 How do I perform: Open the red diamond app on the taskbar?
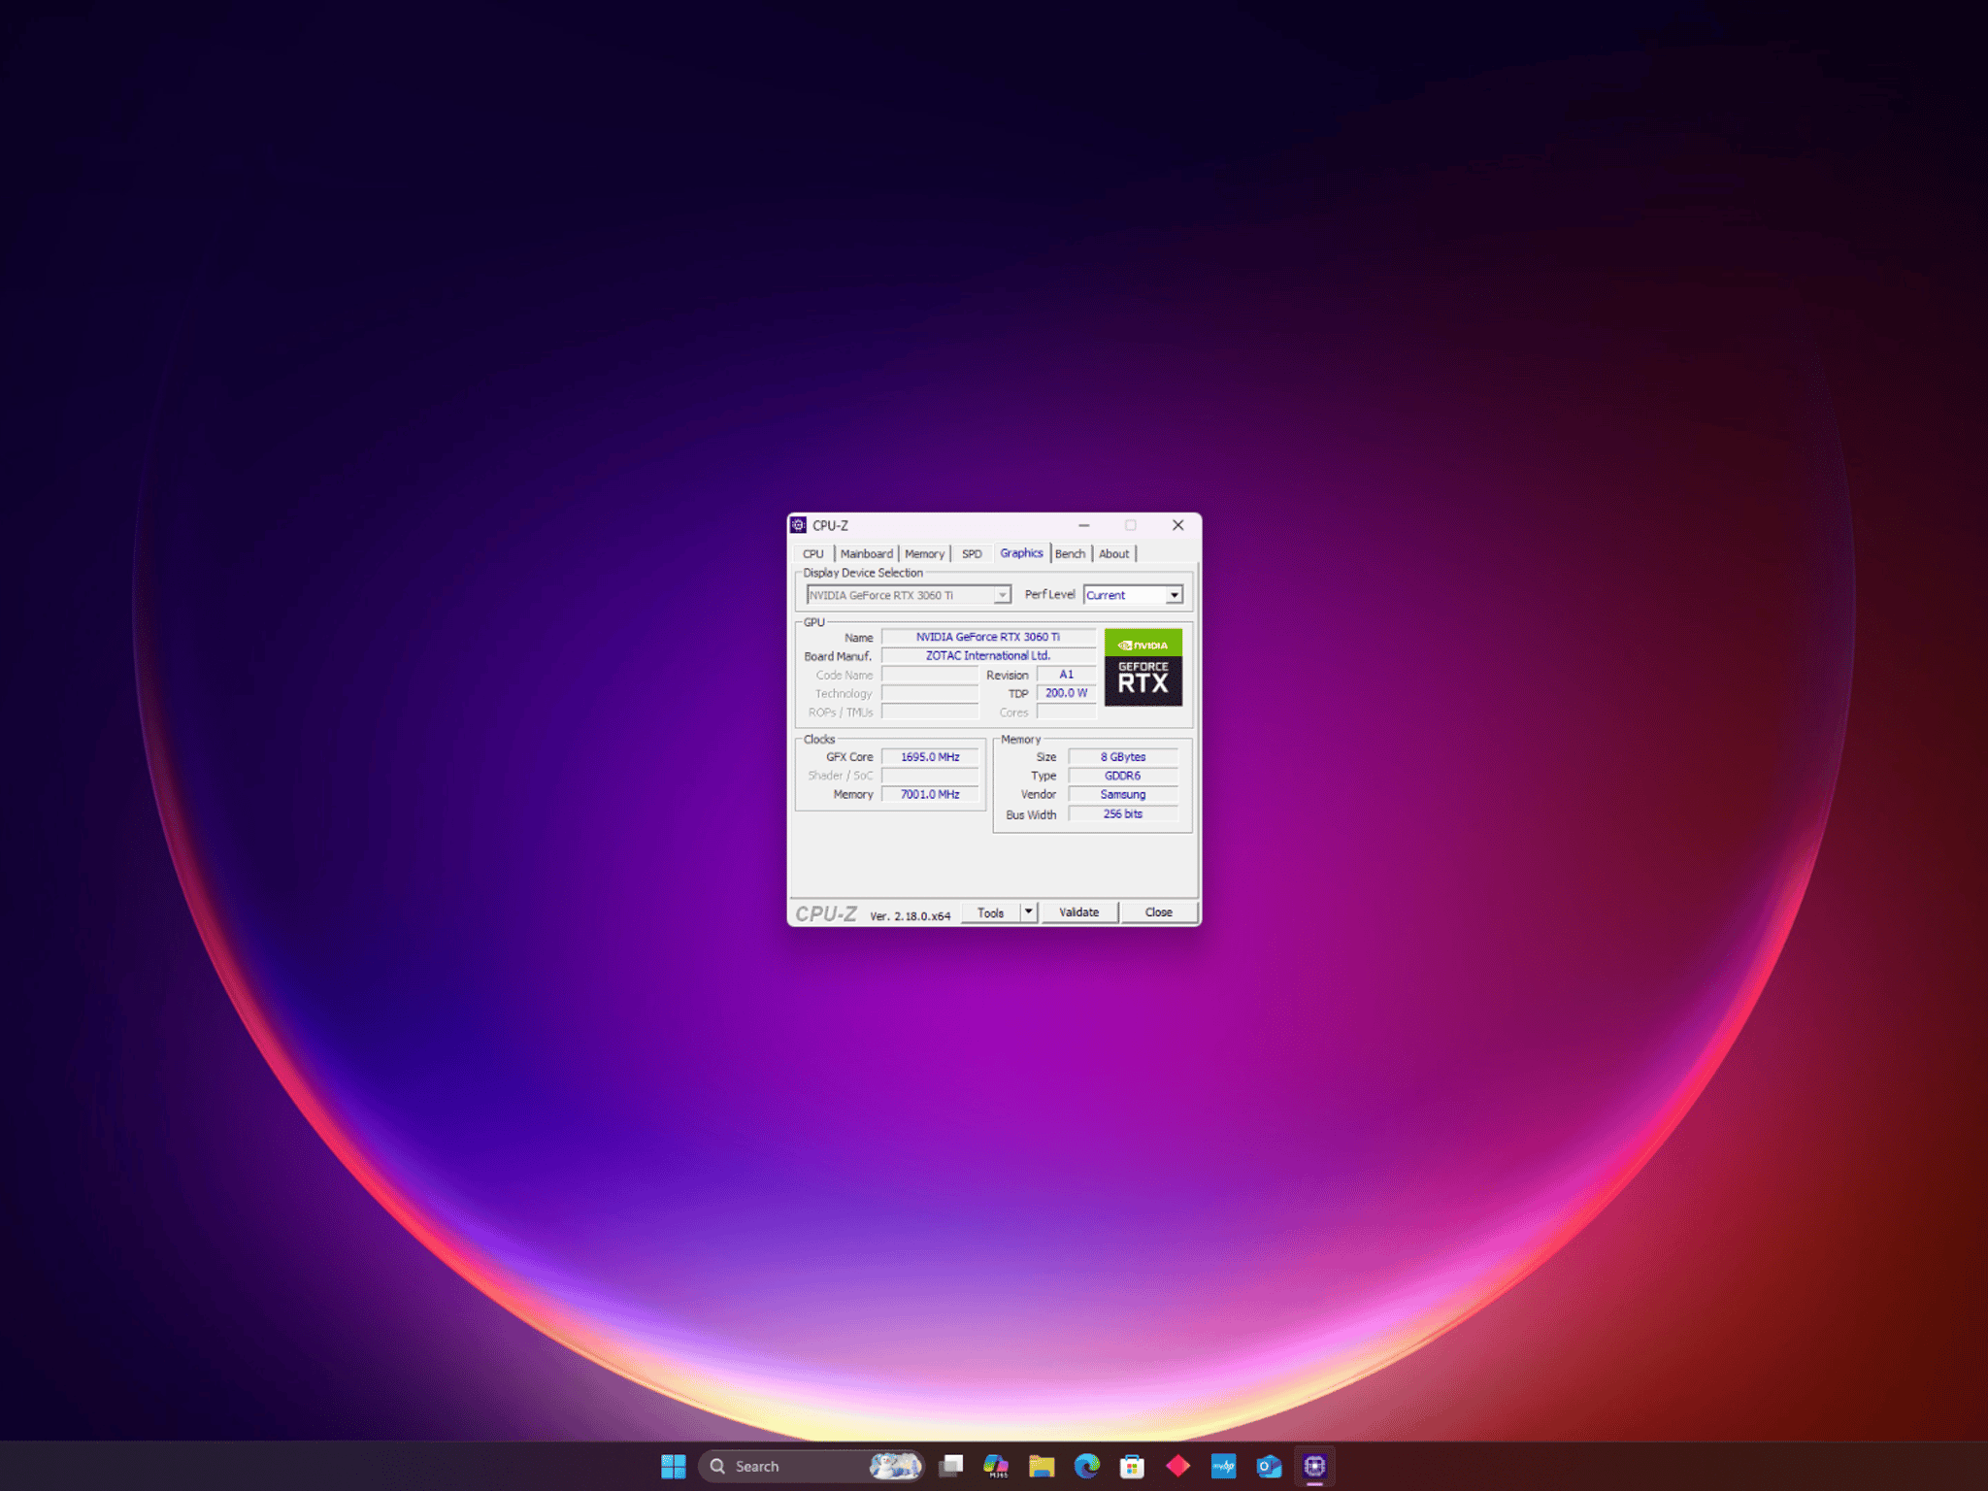1177,1466
